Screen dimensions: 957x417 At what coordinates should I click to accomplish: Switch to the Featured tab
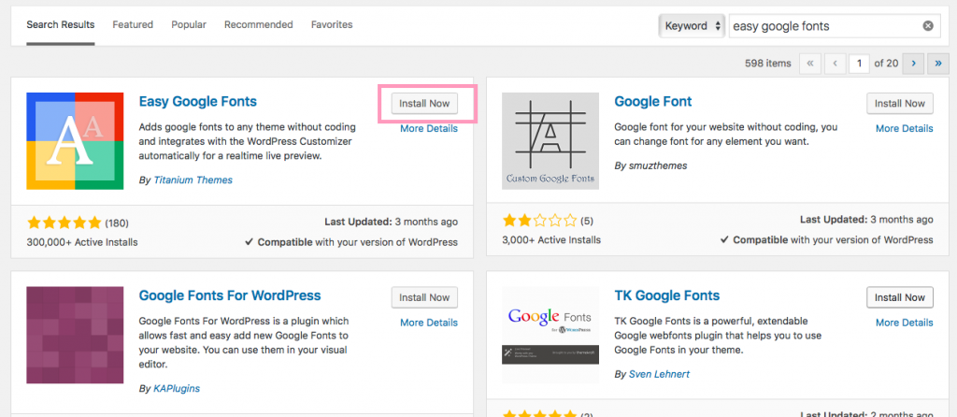(x=133, y=25)
